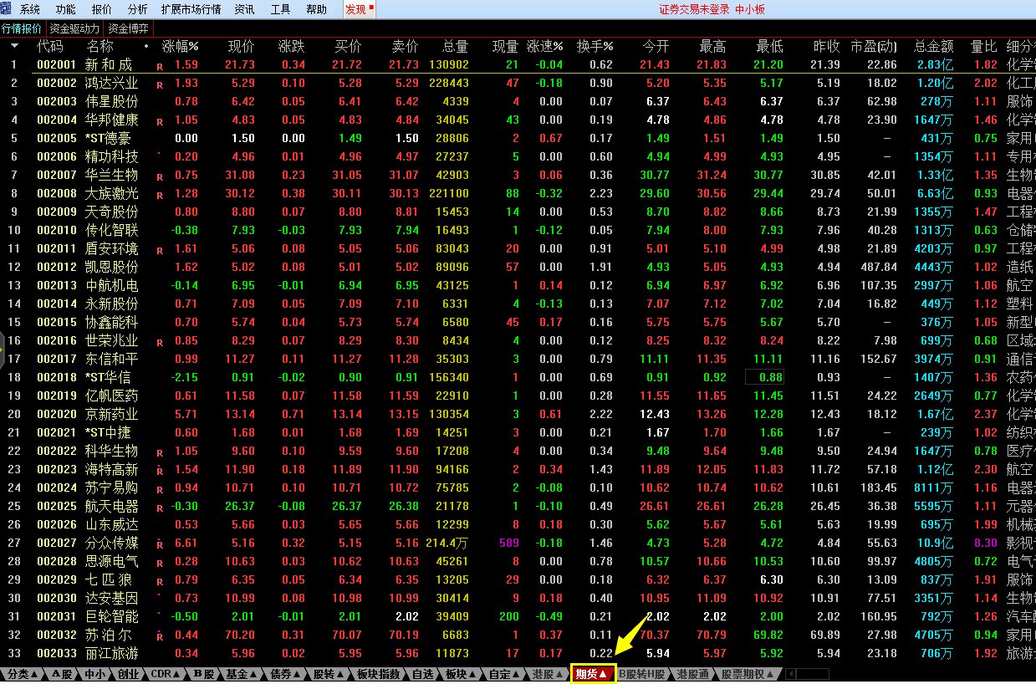Switch to the 板块指数 bottom tab
The height and width of the screenshot is (684, 1036).
point(379,674)
